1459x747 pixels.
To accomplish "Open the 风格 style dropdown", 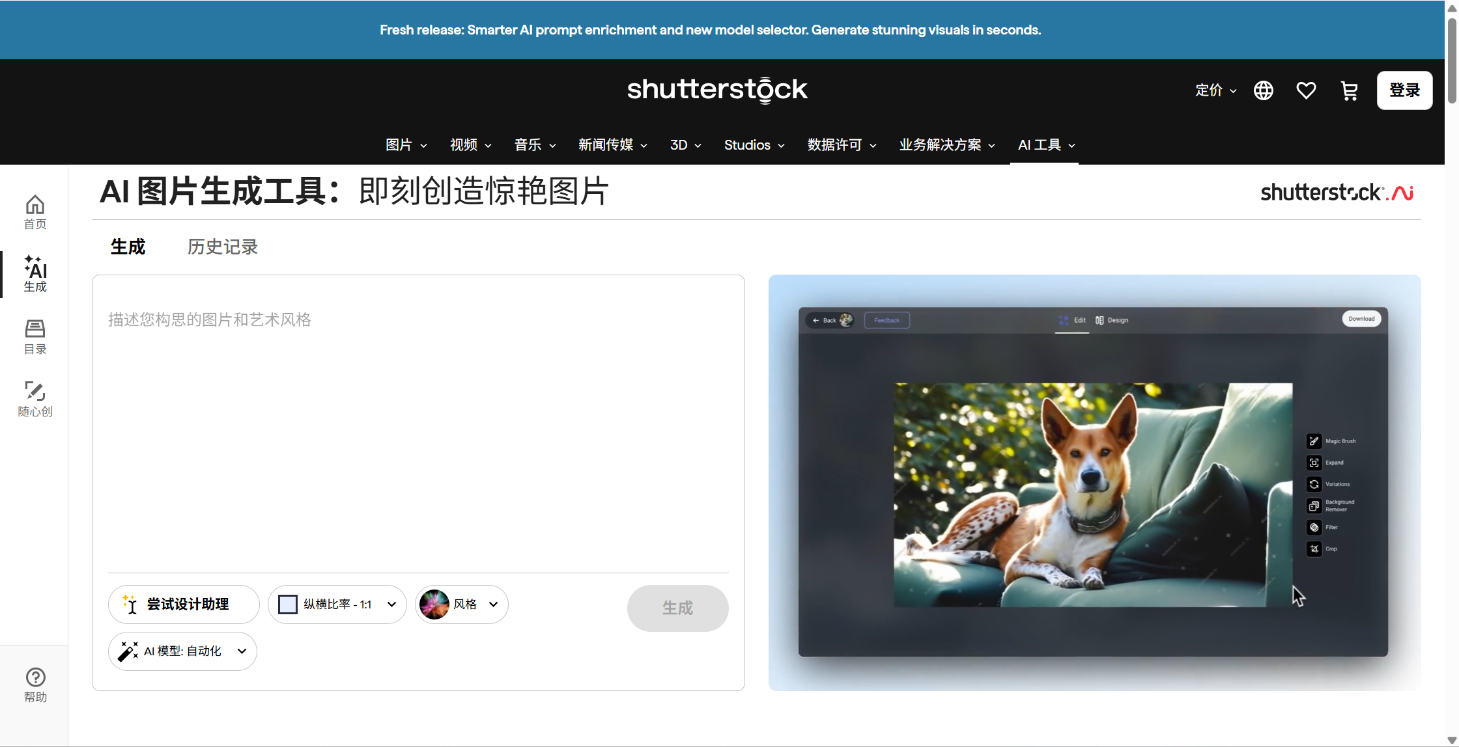I will click(x=461, y=604).
